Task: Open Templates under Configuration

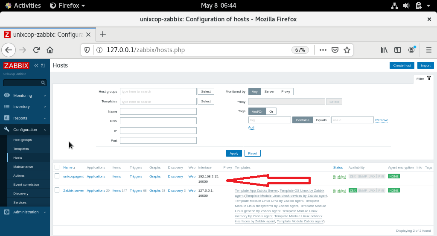Action: coord(21,149)
